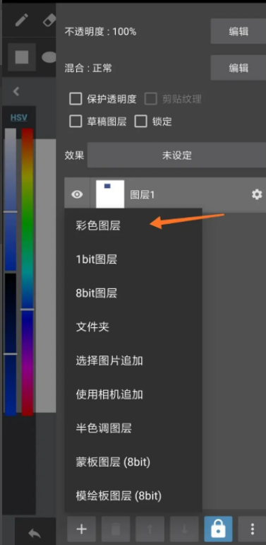Choose 模绘板图层 (8bit) menu entry
Image resolution: width=266 pixels, height=545 pixels.
coord(133,496)
